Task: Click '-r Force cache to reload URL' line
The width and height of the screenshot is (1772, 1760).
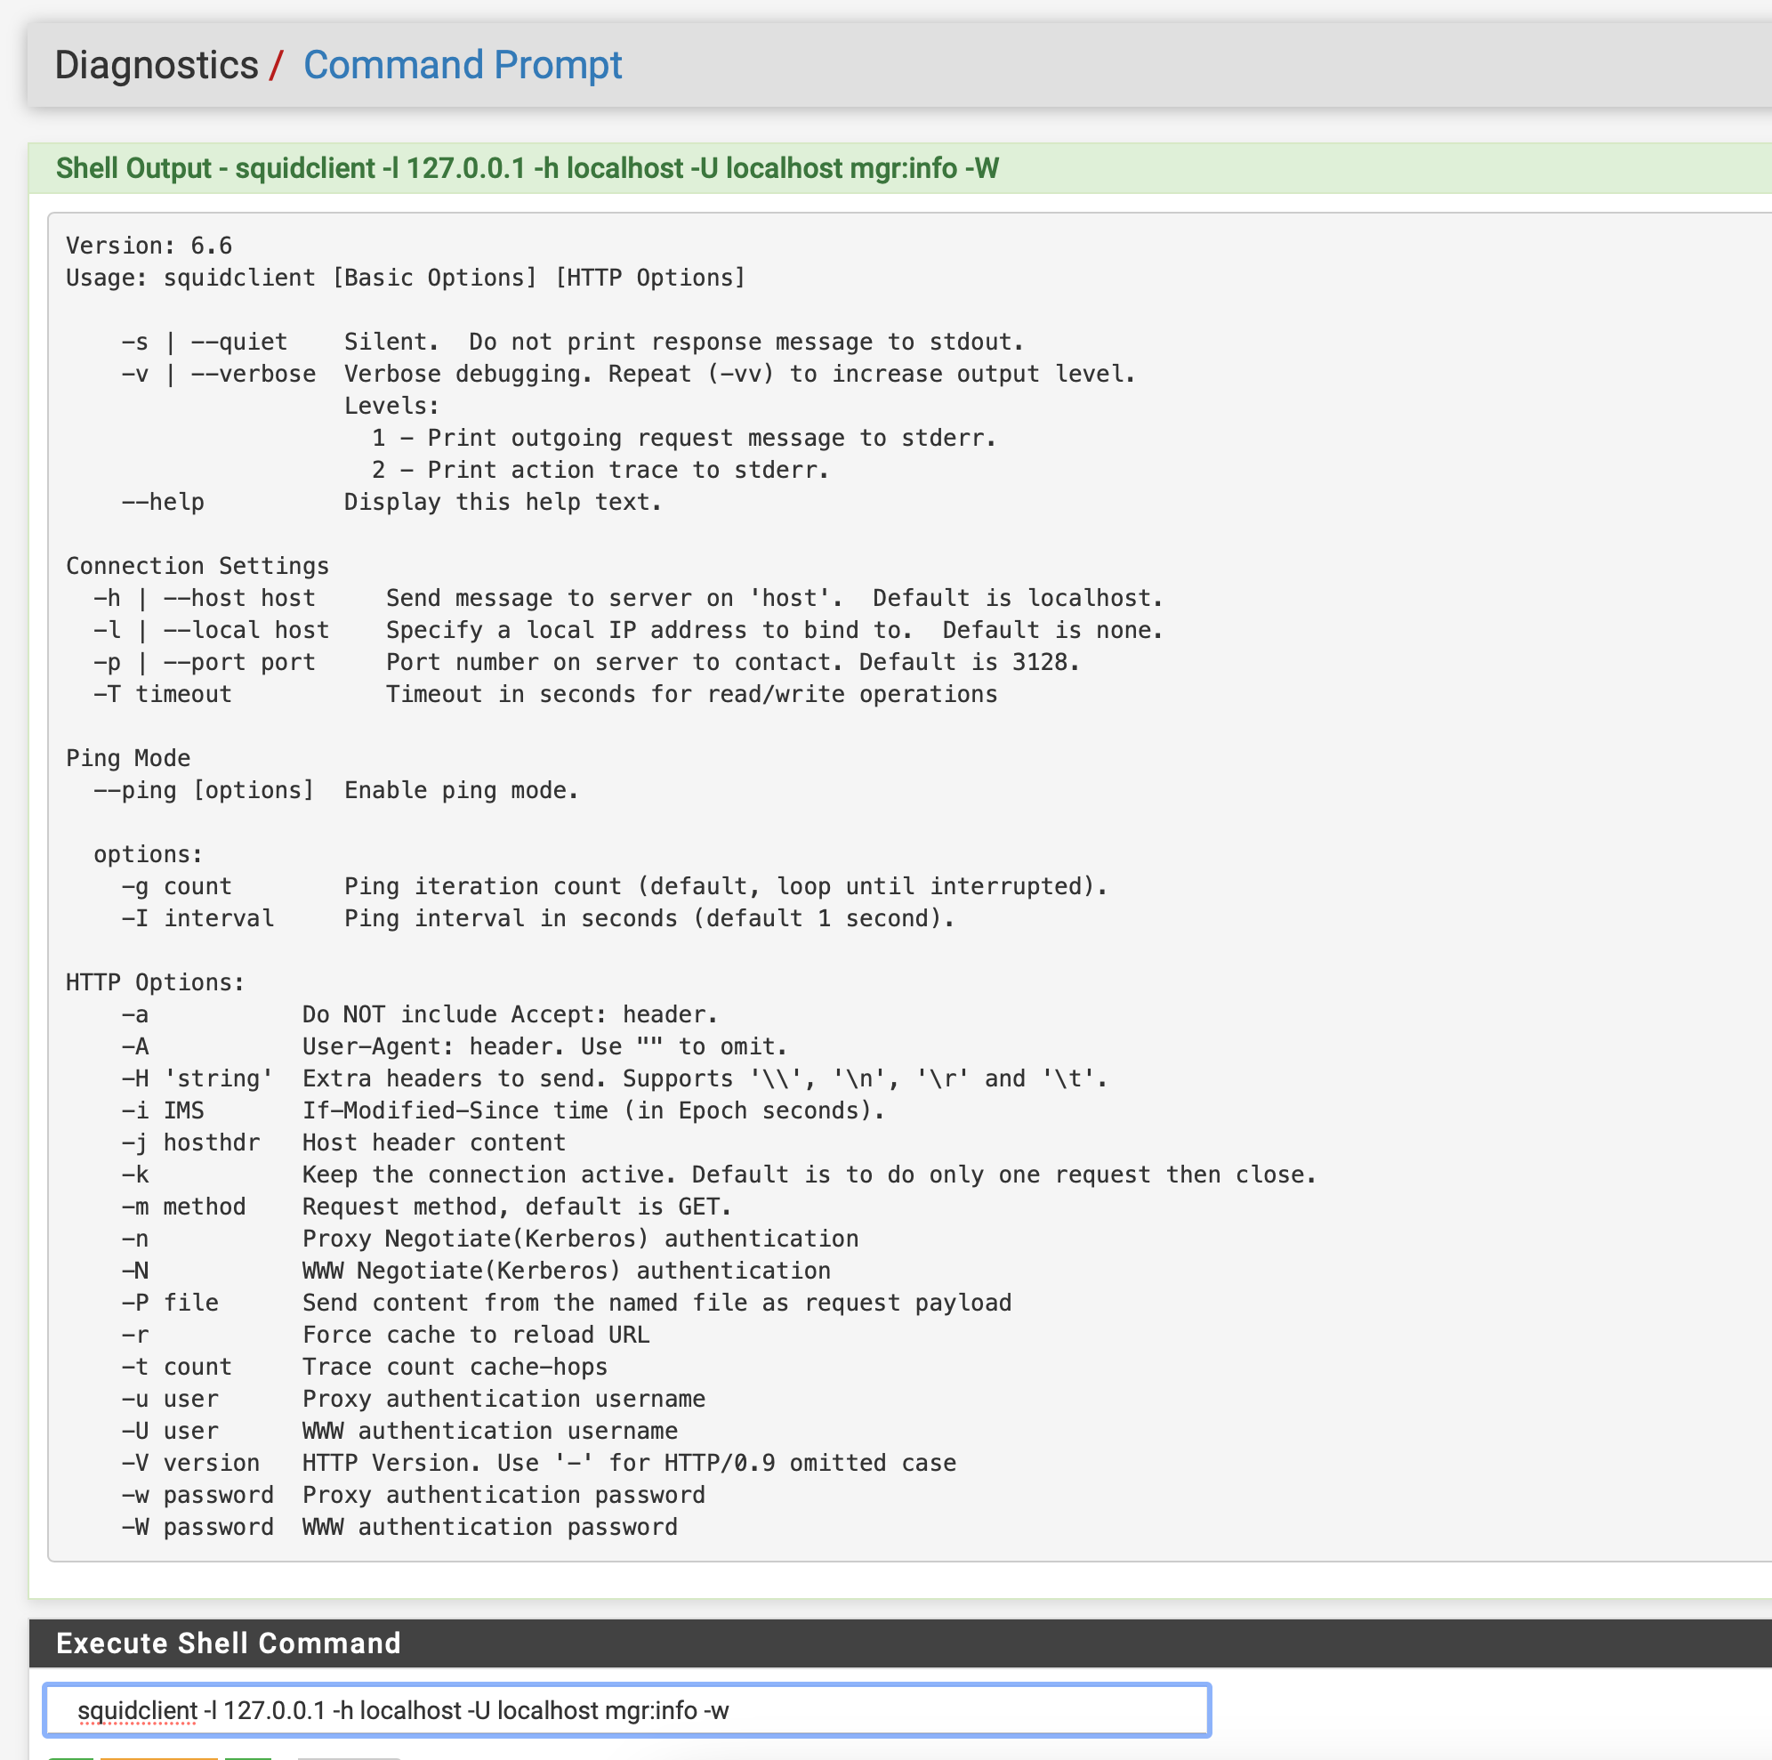Action: pyautogui.click(x=385, y=1336)
